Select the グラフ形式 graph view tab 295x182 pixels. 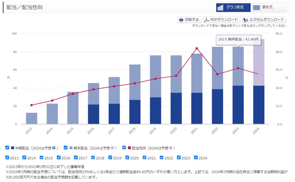(233, 7)
